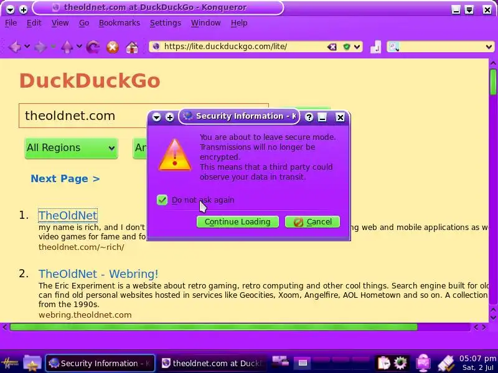Click the theoldnet.com/~rich/ URL text
This screenshot has height=373, width=498.
82,247
